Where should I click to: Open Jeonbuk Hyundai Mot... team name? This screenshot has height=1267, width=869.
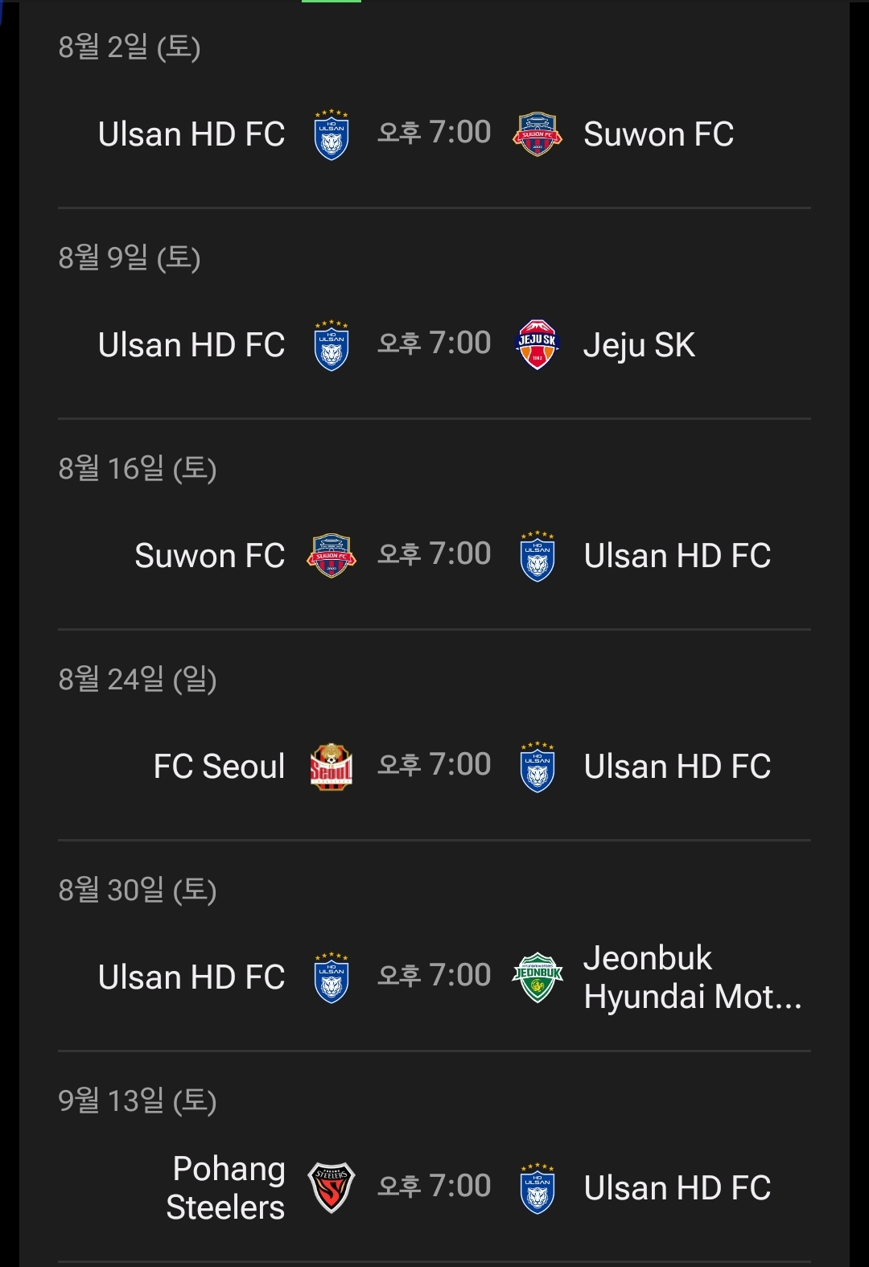pos(693,977)
